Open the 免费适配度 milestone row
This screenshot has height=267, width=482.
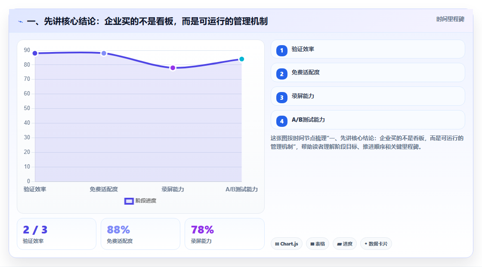point(368,73)
